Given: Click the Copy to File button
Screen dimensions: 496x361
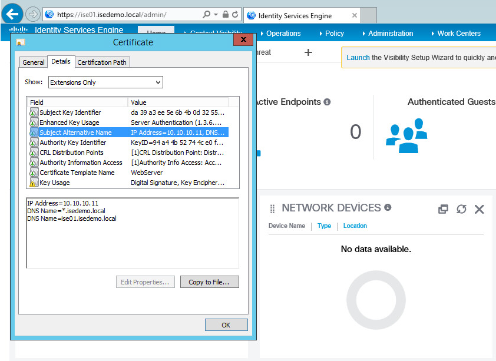Looking at the screenshot, I should [209, 282].
